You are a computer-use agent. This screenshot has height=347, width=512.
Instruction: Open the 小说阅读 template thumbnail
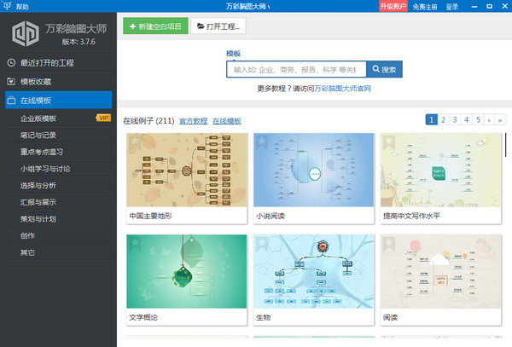pos(314,170)
